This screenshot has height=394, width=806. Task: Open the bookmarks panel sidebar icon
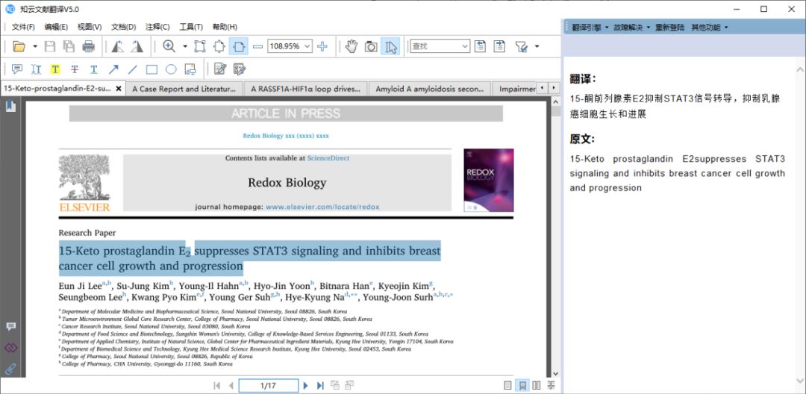(x=10, y=106)
